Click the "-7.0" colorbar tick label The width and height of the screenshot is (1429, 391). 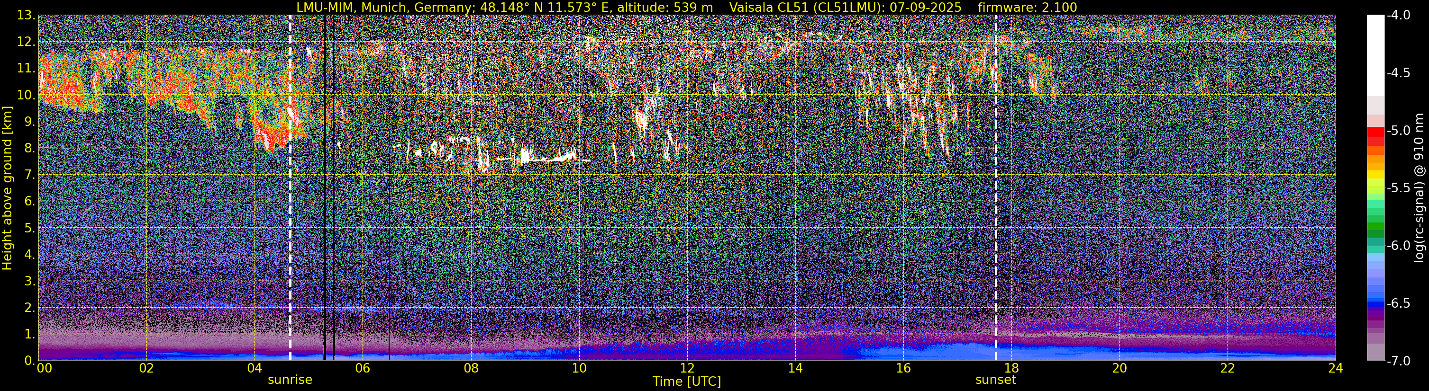(x=1399, y=361)
